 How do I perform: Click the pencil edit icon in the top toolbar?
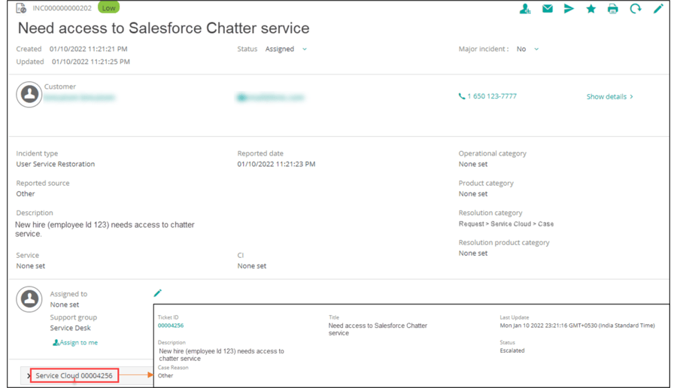658,8
